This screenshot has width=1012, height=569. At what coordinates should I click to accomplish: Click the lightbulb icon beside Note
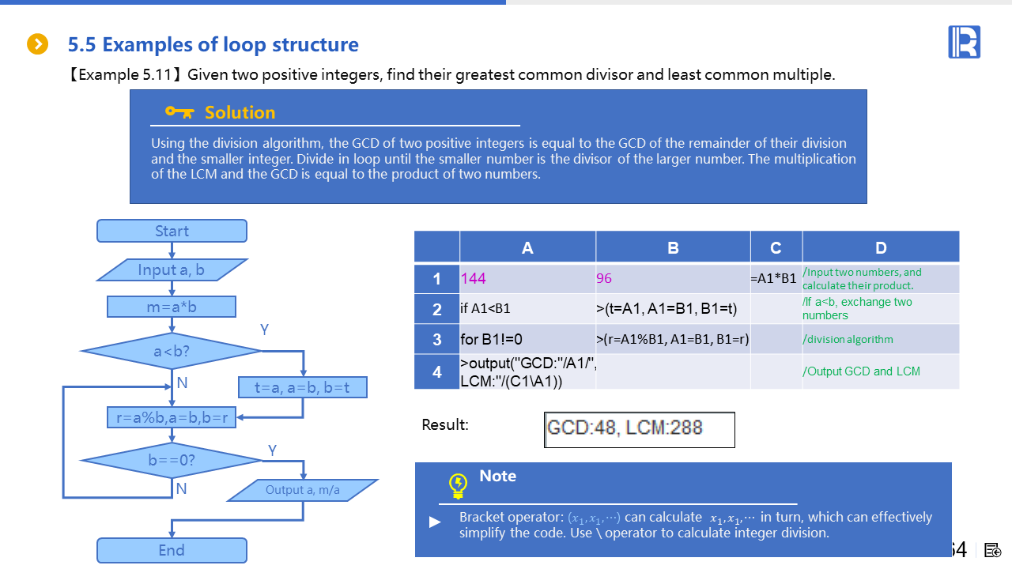tap(458, 484)
